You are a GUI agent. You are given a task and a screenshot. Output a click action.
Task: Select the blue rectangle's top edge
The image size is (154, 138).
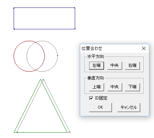(44, 8)
